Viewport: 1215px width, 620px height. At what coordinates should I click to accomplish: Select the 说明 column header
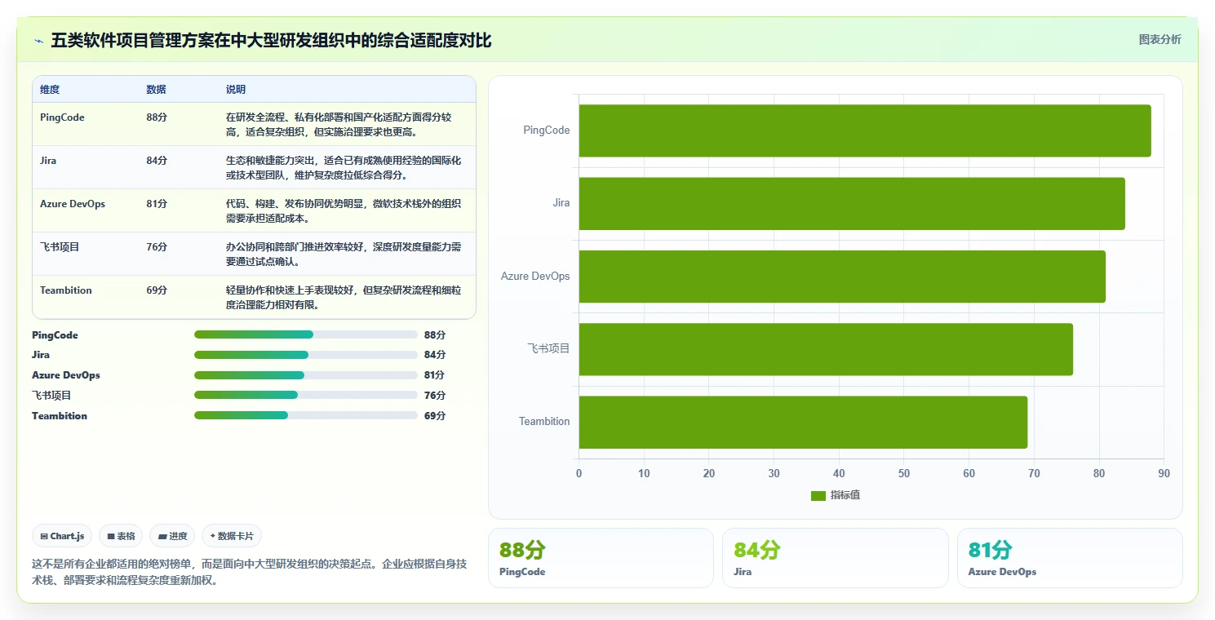pos(236,90)
